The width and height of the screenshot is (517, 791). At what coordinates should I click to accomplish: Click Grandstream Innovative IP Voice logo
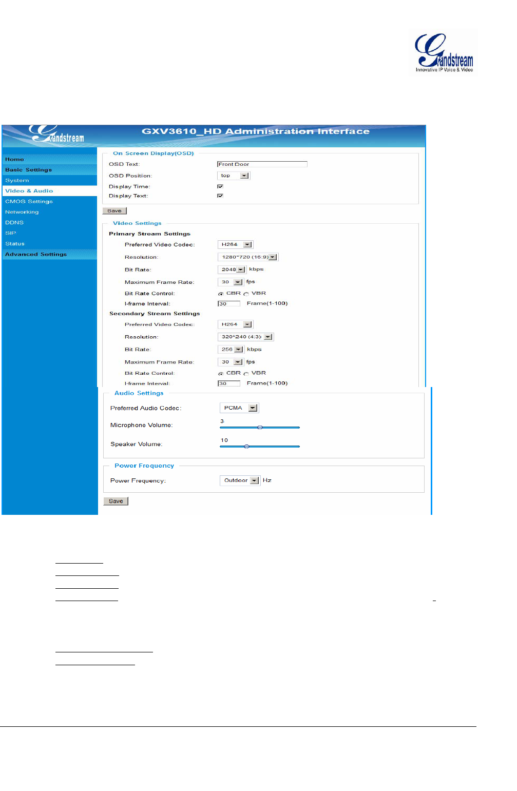tap(444, 53)
